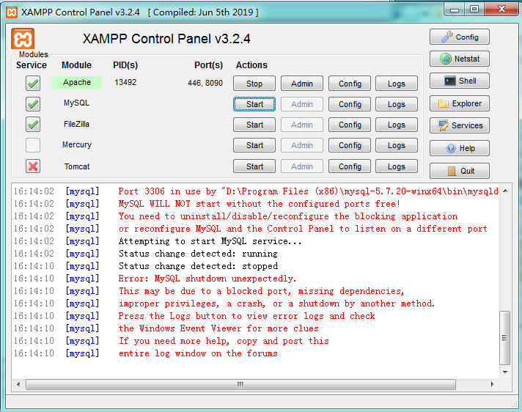Image resolution: width=522 pixels, height=412 pixels.
Task: Click the log vertical scrollbar thumb
Action: (x=505, y=338)
